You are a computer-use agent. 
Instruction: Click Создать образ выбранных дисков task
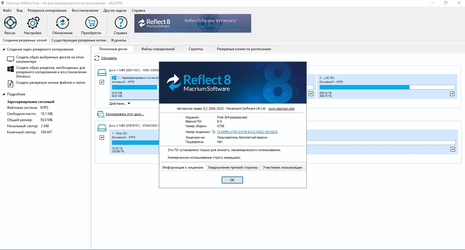click(50, 60)
